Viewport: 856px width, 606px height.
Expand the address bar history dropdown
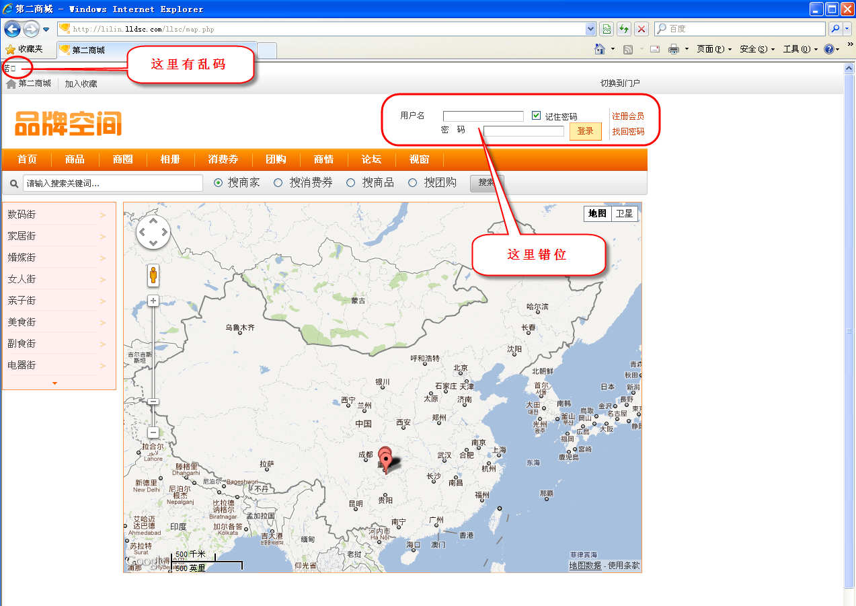click(591, 29)
